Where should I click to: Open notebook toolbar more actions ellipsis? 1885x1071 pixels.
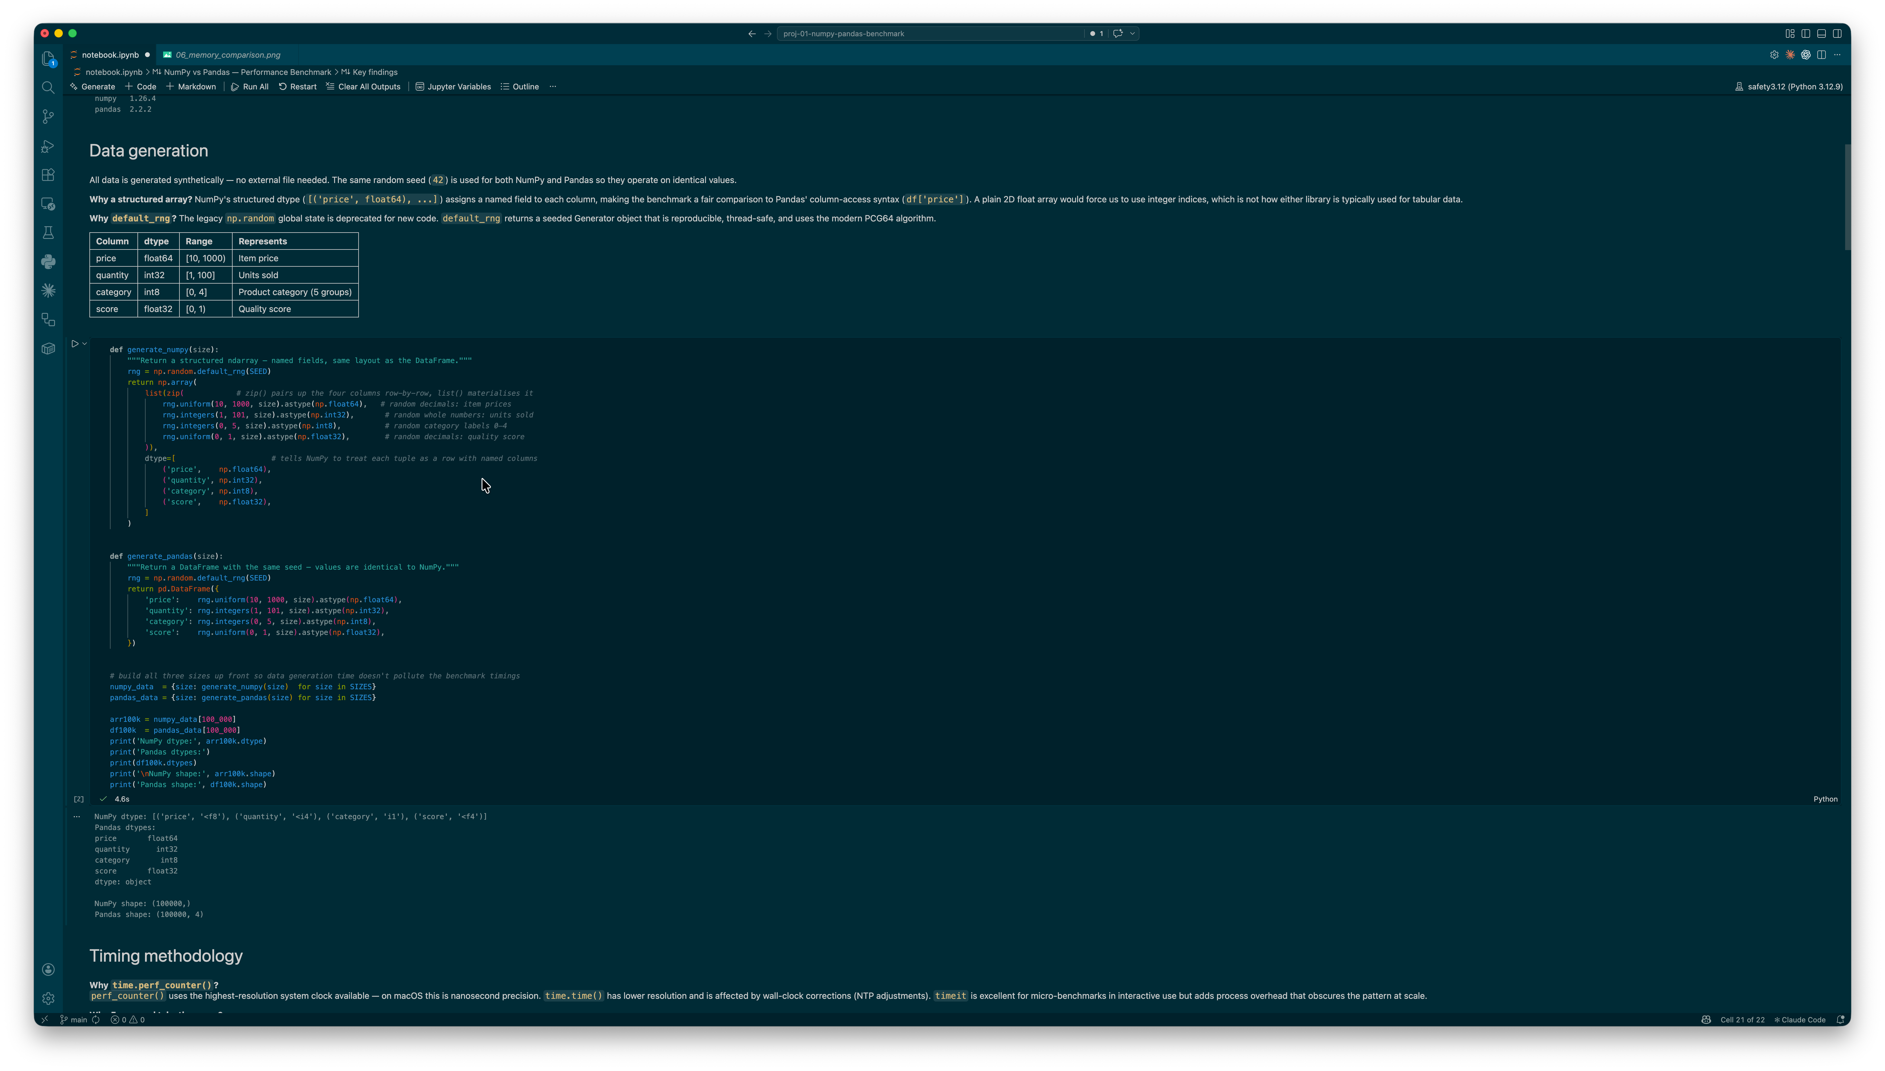click(553, 87)
